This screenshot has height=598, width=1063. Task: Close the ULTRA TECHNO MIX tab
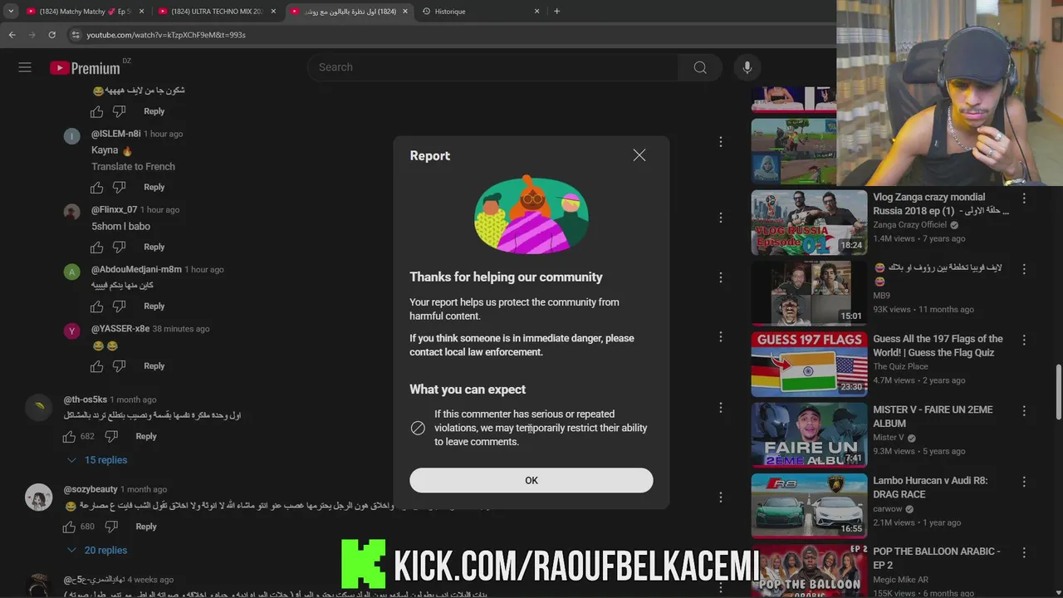tap(273, 12)
